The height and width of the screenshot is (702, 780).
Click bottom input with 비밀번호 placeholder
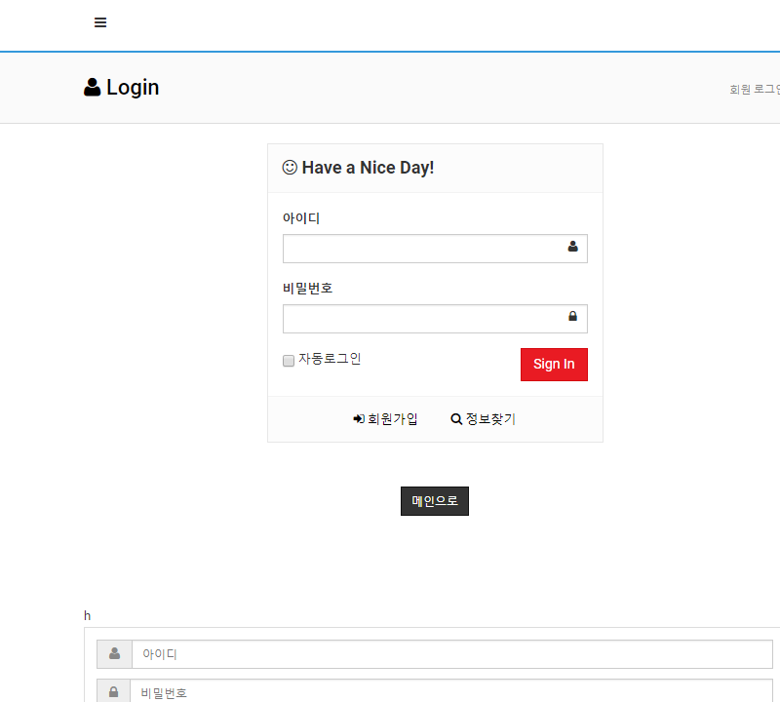coord(451,691)
